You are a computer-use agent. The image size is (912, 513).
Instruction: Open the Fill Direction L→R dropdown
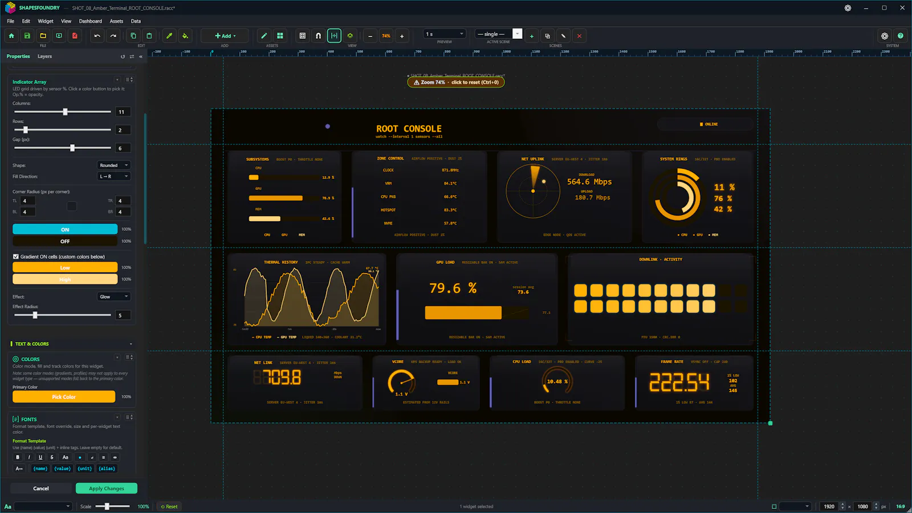(x=114, y=177)
